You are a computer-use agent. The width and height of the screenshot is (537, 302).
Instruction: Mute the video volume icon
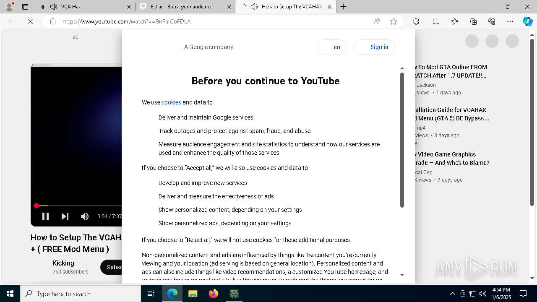[85, 216]
